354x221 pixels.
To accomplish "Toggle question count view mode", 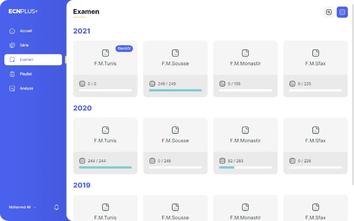I will 342,12.
